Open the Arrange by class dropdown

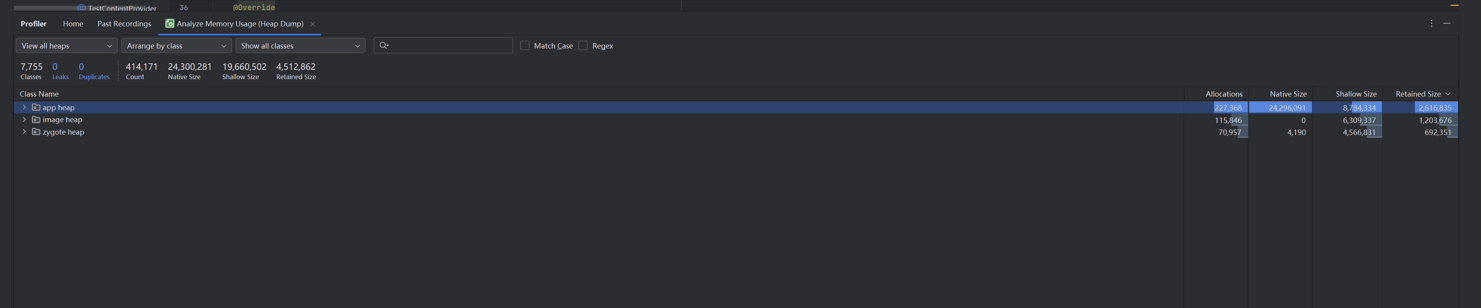[176, 46]
